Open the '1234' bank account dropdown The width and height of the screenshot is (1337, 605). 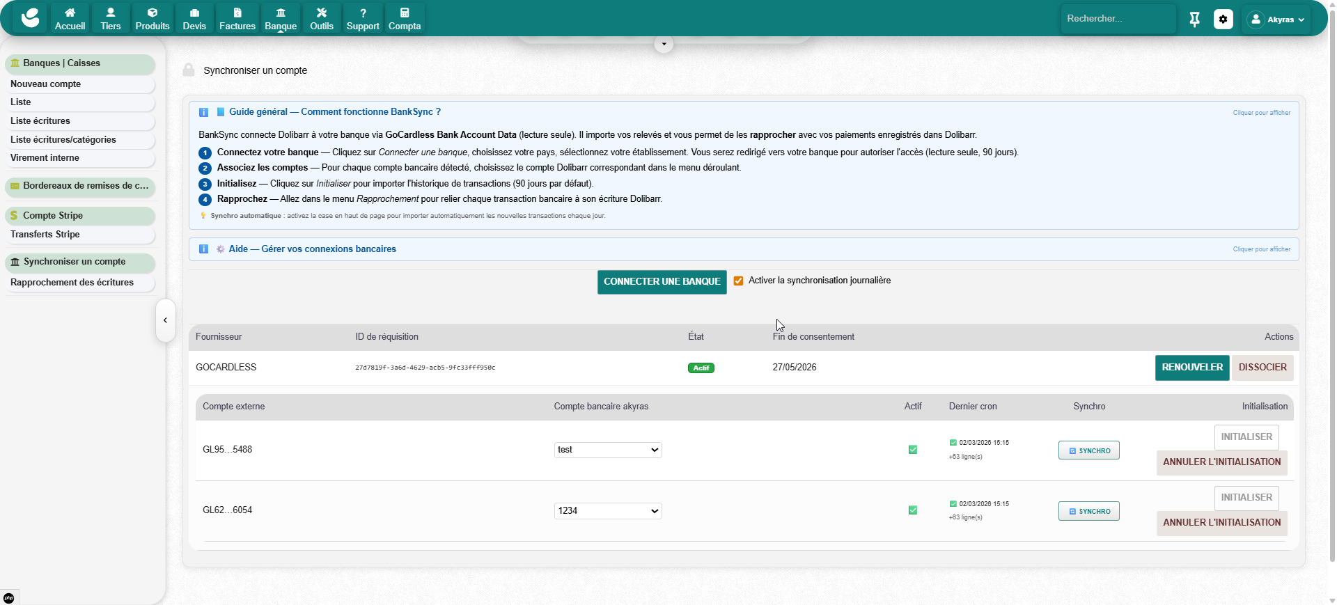click(x=608, y=511)
